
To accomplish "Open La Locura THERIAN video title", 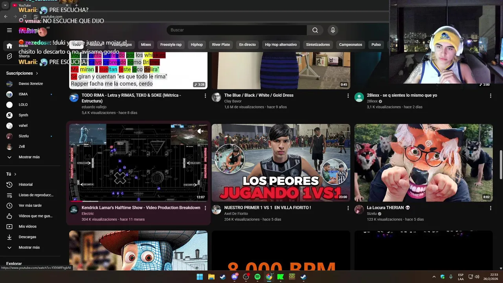I will [388, 208].
